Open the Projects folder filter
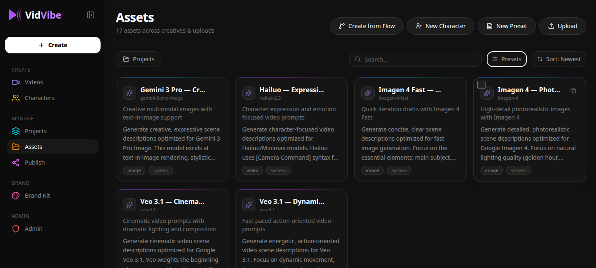Screen dimensions: 596x268 (x=139, y=59)
